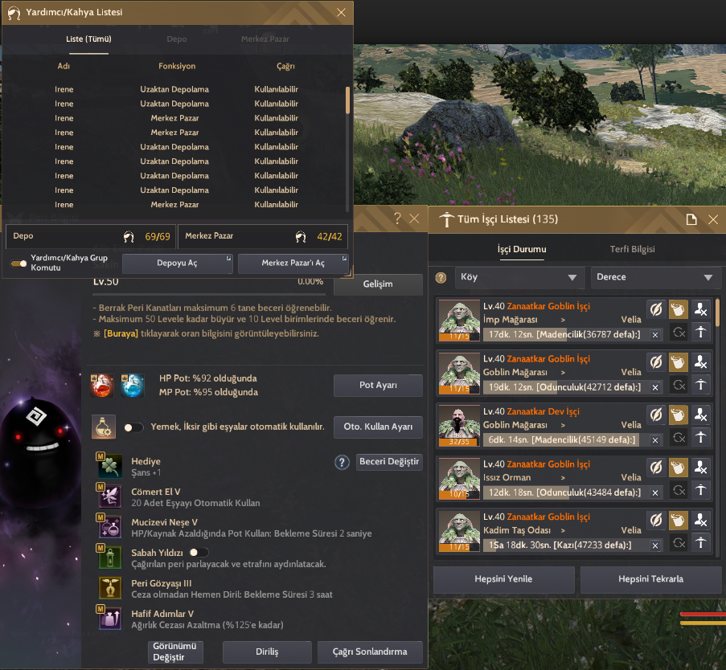Enable automatic food and elixir use toggle
726x670 pixels.
(x=133, y=427)
